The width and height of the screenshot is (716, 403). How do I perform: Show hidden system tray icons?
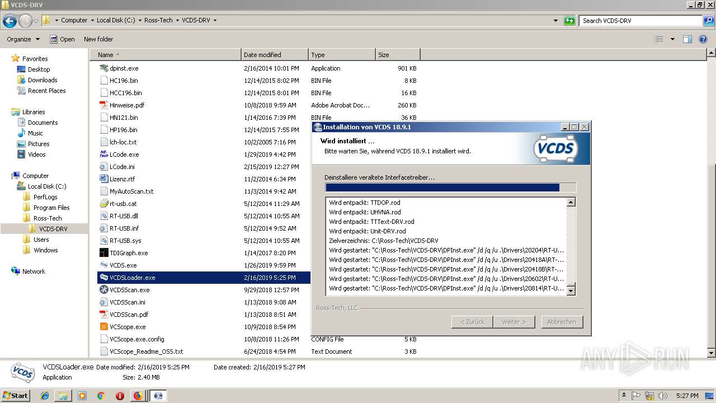click(x=624, y=395)
